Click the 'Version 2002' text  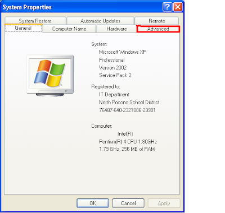tap(113, 67)
